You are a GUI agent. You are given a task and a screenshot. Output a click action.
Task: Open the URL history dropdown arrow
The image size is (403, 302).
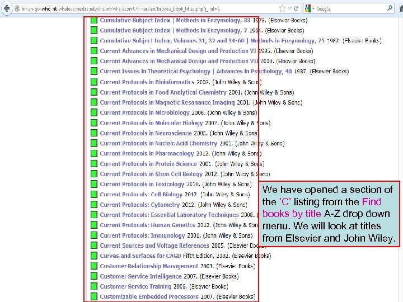point(290,9)
